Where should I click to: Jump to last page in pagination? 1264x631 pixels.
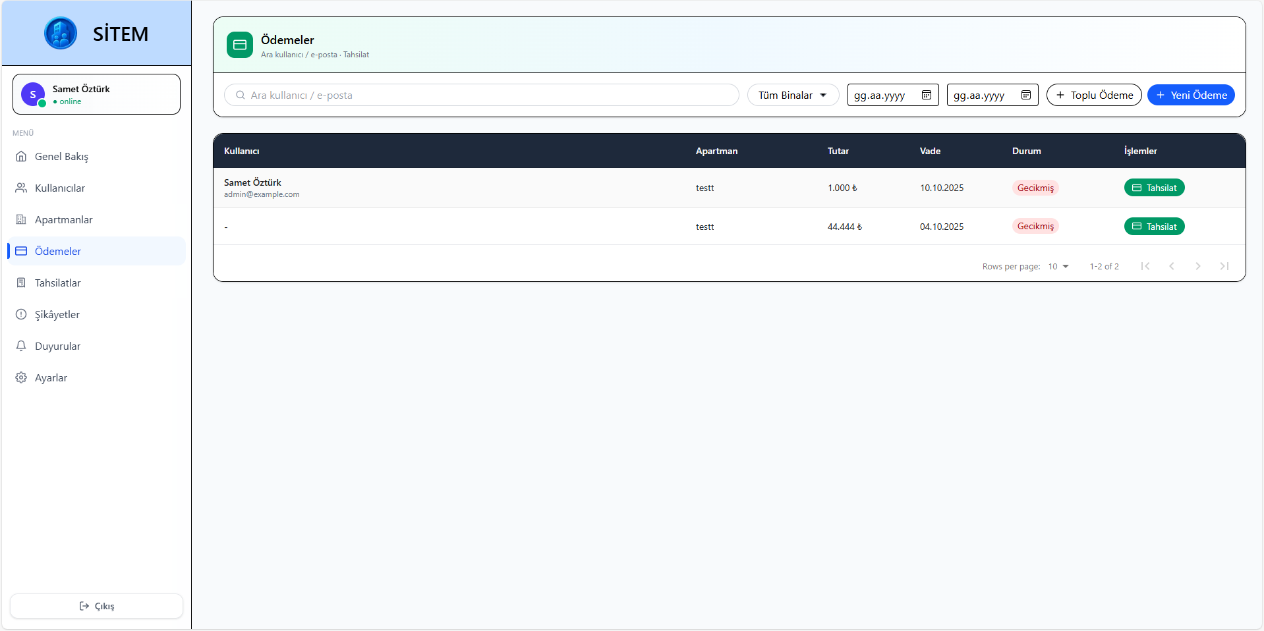(x=1224, y=266)
